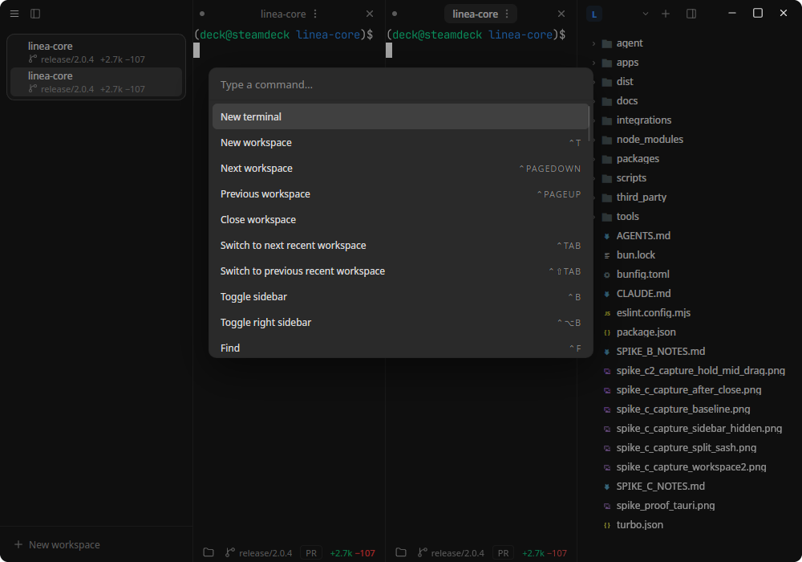Image resolution: width=802 pixels, height=562 pixels.
Task: Click PR badge in left terminal status bar
Action: click(311, 553)
